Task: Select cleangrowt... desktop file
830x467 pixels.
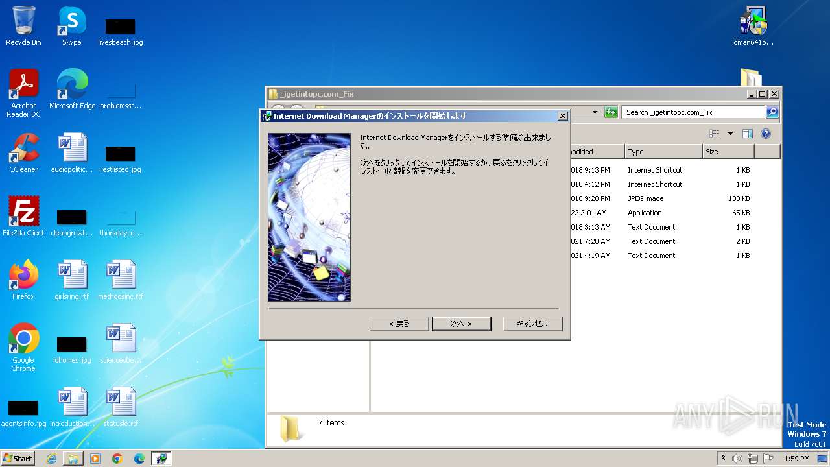Action: tap(72, 222)
